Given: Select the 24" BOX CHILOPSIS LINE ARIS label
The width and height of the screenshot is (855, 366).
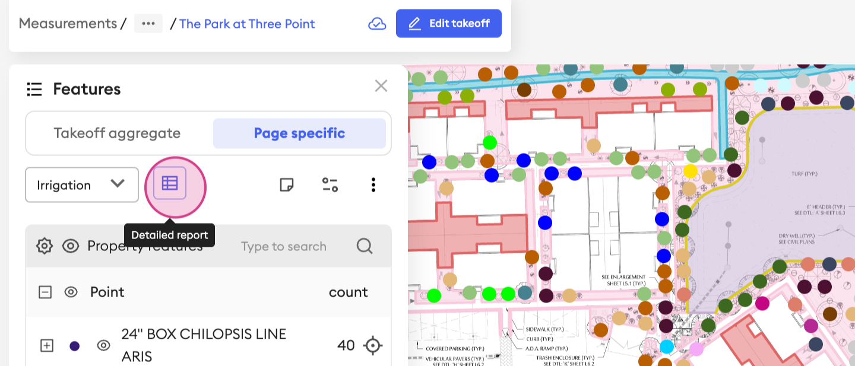Looking at the screenshot, I should [204, 345].
